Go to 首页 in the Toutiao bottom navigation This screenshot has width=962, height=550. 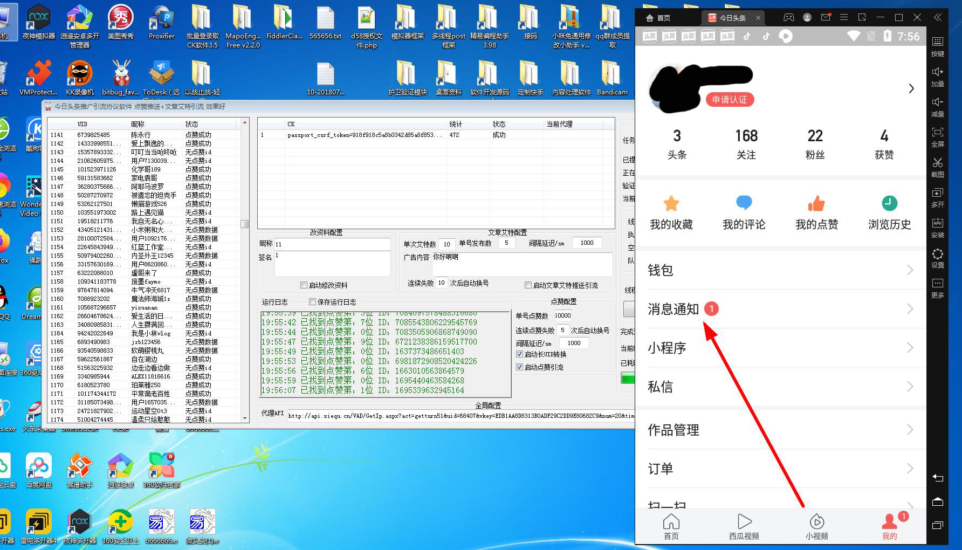671,526
